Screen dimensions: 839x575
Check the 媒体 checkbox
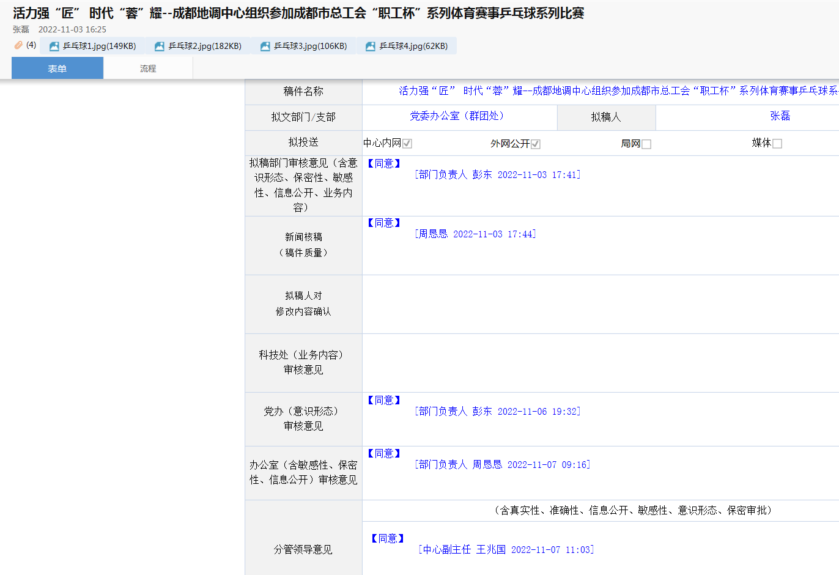[777, 144]
